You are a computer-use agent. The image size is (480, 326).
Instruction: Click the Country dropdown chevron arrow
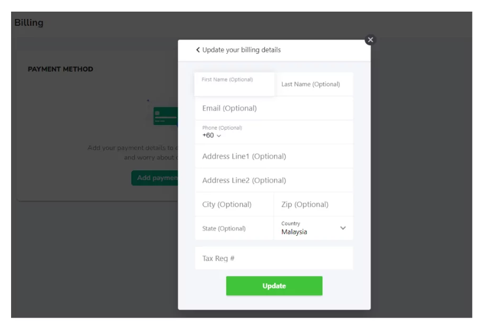(x=343, y=228)
